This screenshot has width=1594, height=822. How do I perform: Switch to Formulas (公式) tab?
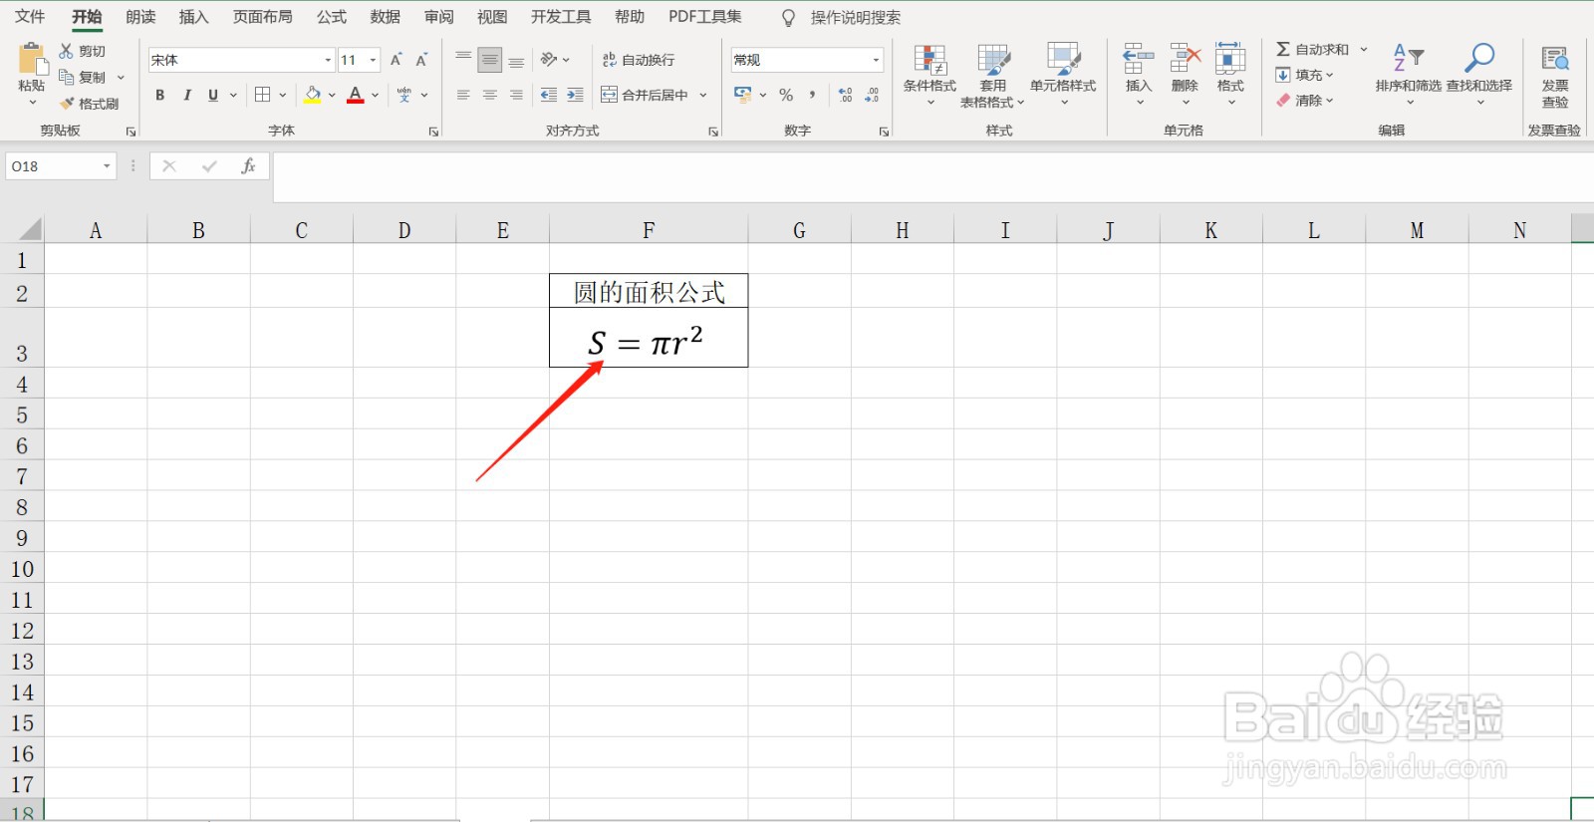332,17
